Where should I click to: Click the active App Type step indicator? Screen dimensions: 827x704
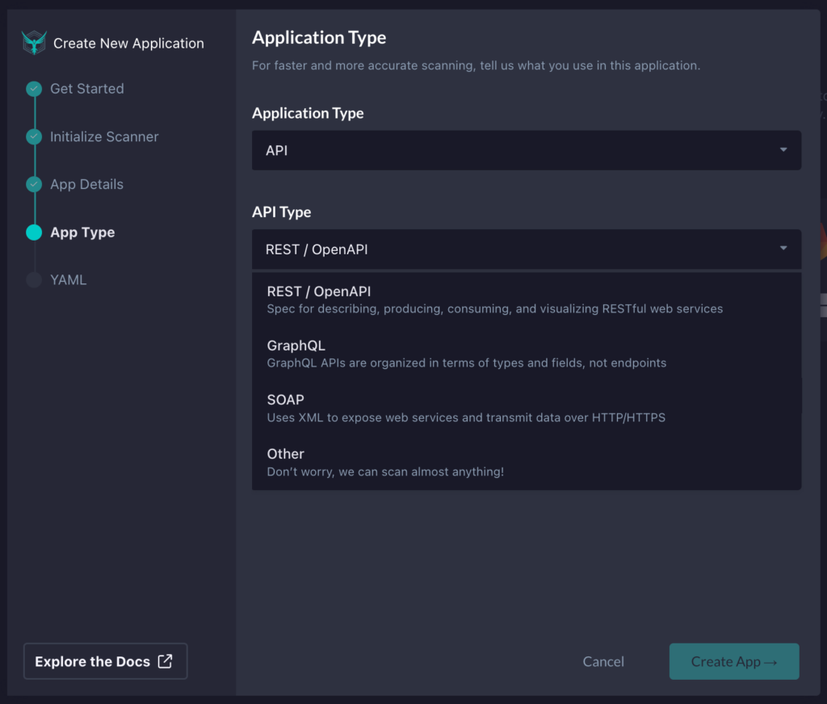33,232
